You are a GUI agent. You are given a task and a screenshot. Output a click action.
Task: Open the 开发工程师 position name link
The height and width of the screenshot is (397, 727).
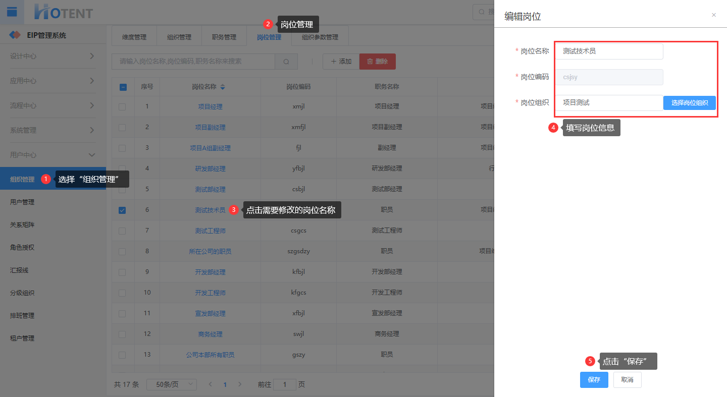pyautogui.click(x=211, y=293)
